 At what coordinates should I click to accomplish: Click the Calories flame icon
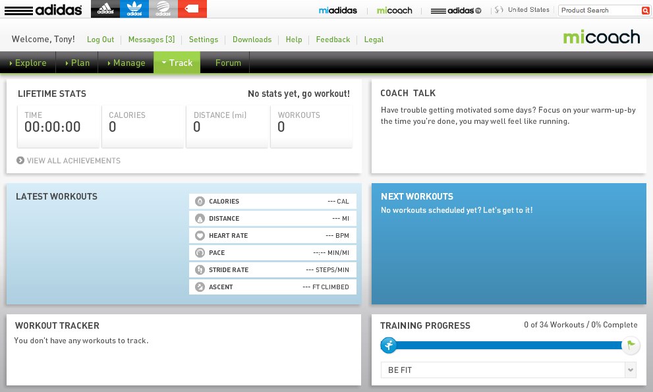(x=200, y=201)
